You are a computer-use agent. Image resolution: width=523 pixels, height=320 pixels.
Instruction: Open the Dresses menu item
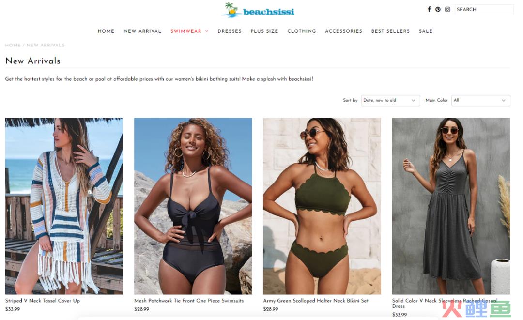[230, 31]
